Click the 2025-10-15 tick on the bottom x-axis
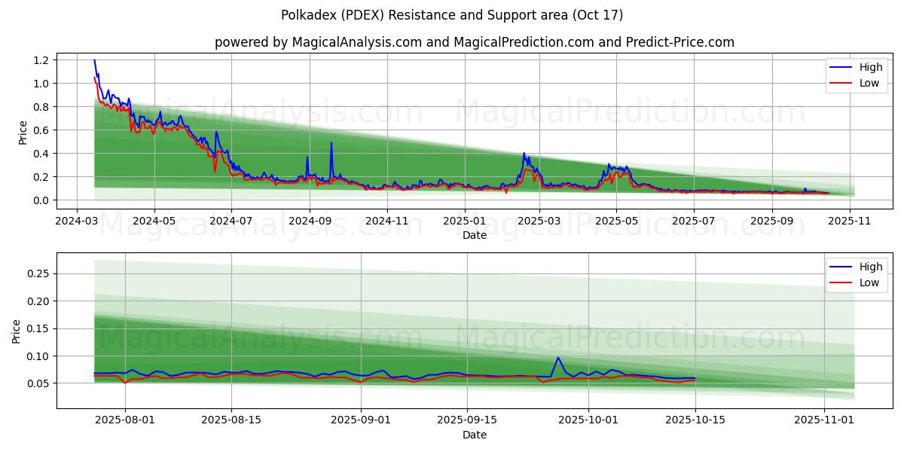 click(x=695, y=420)
